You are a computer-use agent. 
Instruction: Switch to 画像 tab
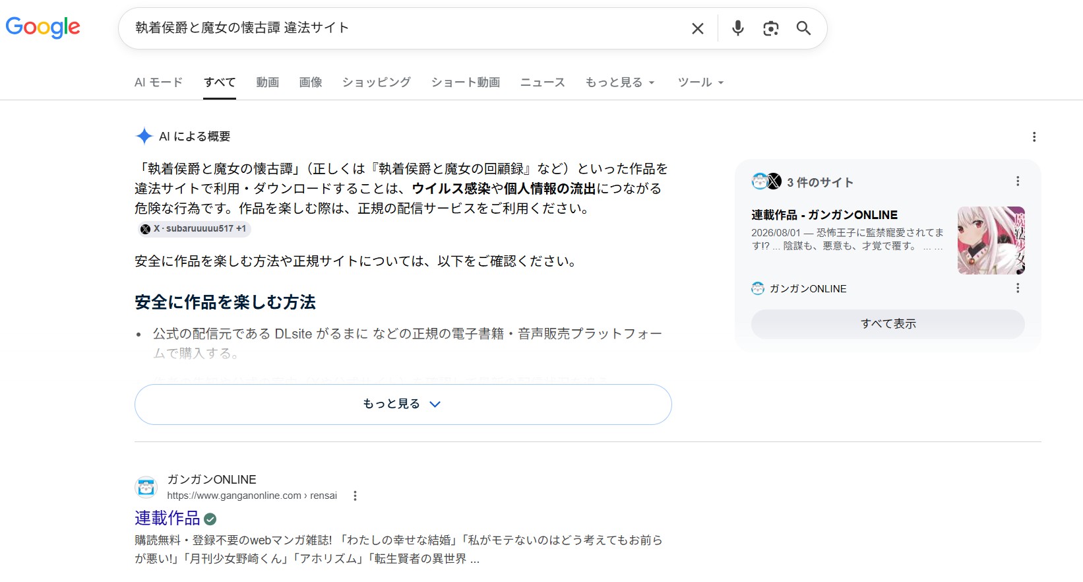point(311,82)
